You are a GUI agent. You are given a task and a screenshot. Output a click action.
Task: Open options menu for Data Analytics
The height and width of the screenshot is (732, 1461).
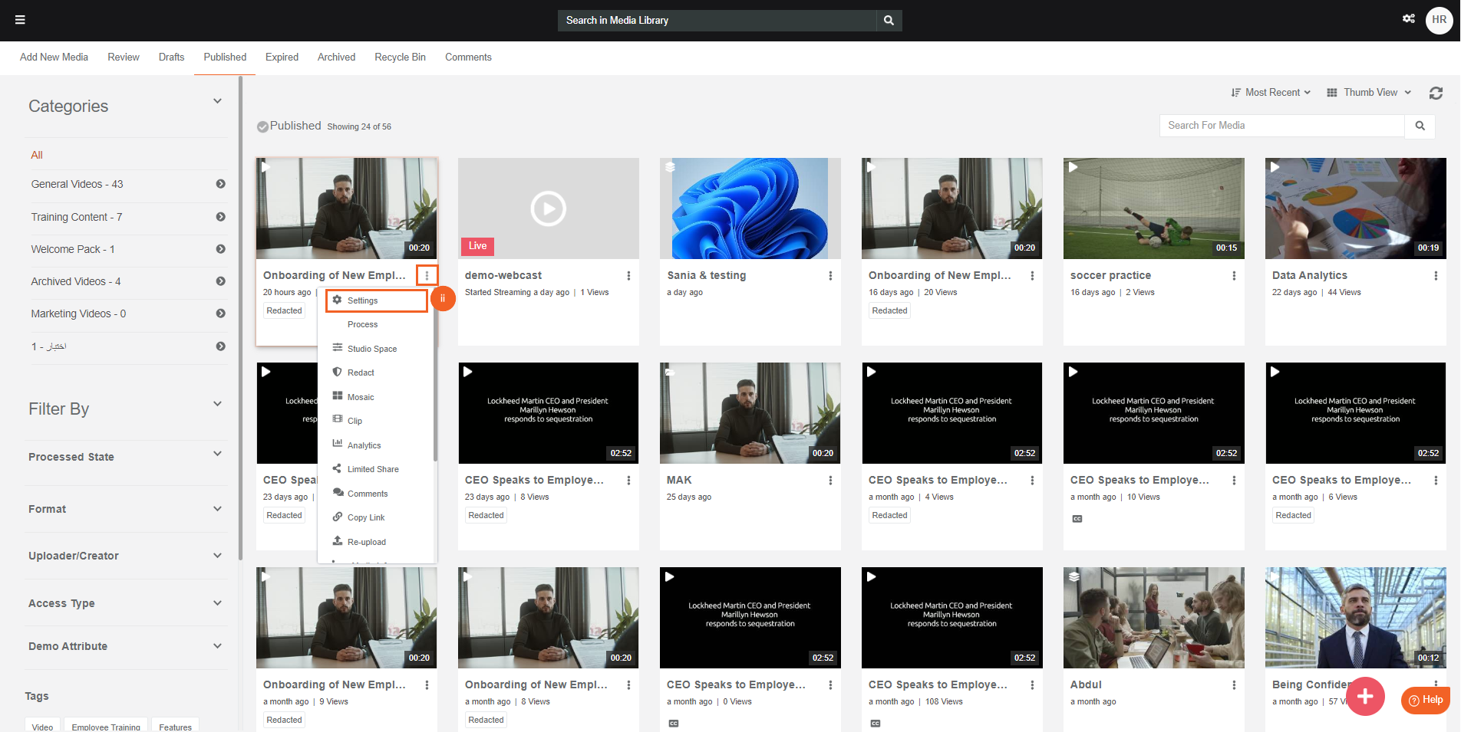pyautogui.click(x=1436, y=276)
